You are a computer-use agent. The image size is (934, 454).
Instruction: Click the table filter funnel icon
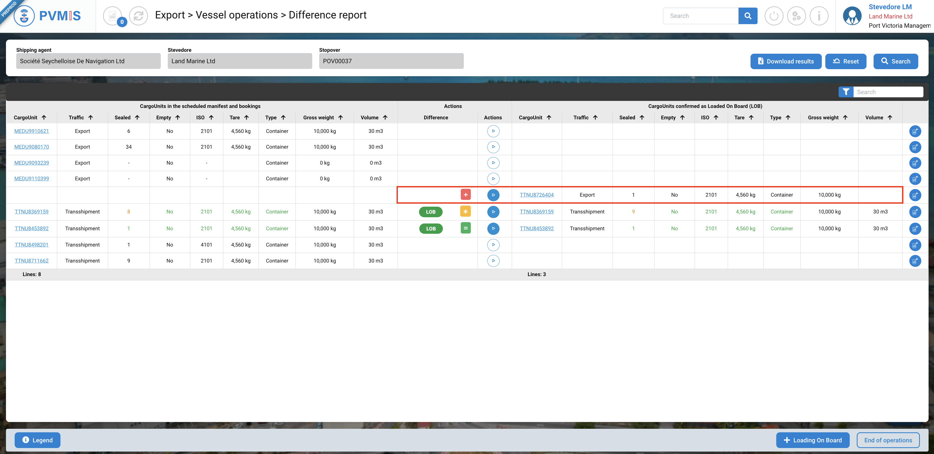tap(846, 92)
